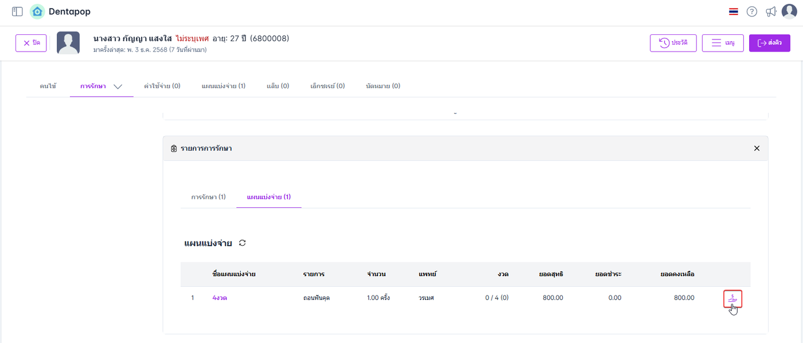
Task: Open the 4งวด plan link
Action: click(220, 298)
